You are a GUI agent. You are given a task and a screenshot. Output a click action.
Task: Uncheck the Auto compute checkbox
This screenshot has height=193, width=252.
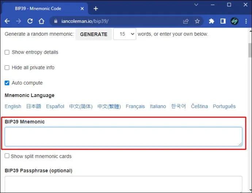(7, 83)
